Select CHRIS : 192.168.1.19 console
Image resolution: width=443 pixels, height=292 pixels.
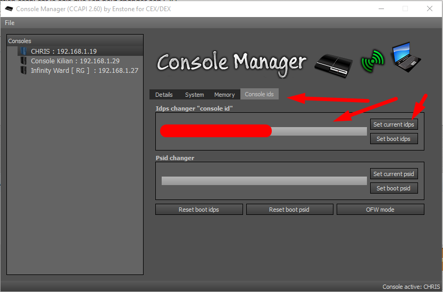[x=80, y=51]
